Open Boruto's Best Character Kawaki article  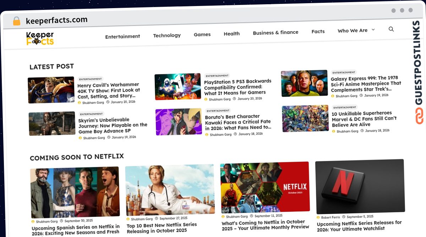(238, 122)
